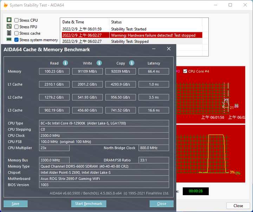253x212 pixels.
Task: Click BIOS Version value 1003
Action: click(x=104, y=185)
